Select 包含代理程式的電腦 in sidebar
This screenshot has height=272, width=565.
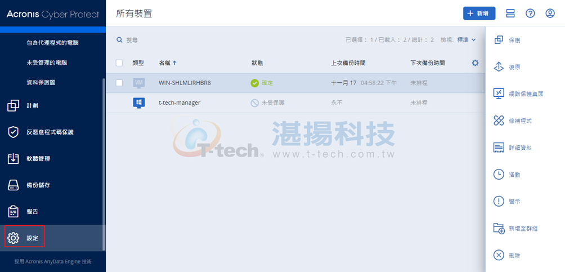[x=52, y=43]
